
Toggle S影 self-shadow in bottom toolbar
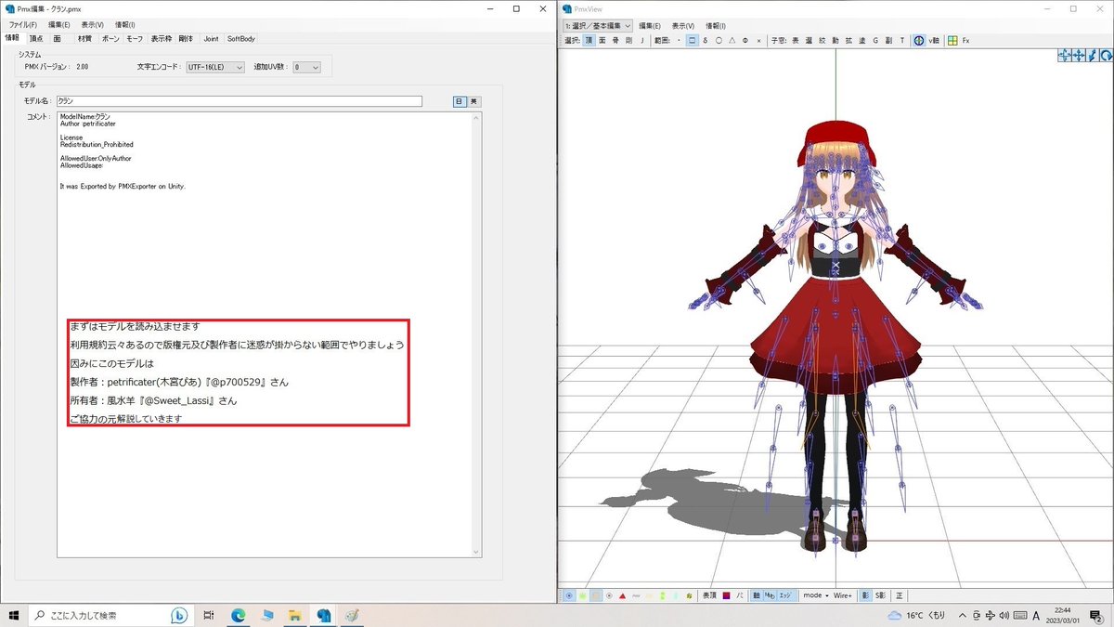point(880,594)
